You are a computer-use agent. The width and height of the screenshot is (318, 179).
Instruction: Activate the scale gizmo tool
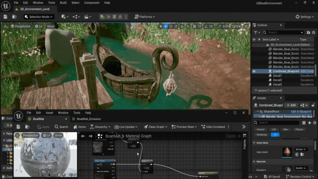click(176, 27)
